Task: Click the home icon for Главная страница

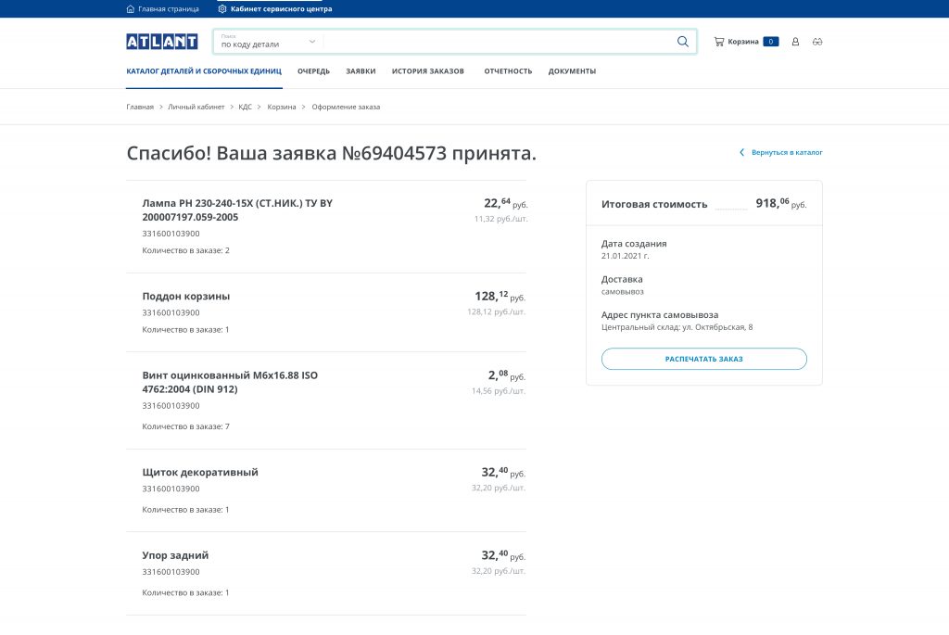Action: 130,8
